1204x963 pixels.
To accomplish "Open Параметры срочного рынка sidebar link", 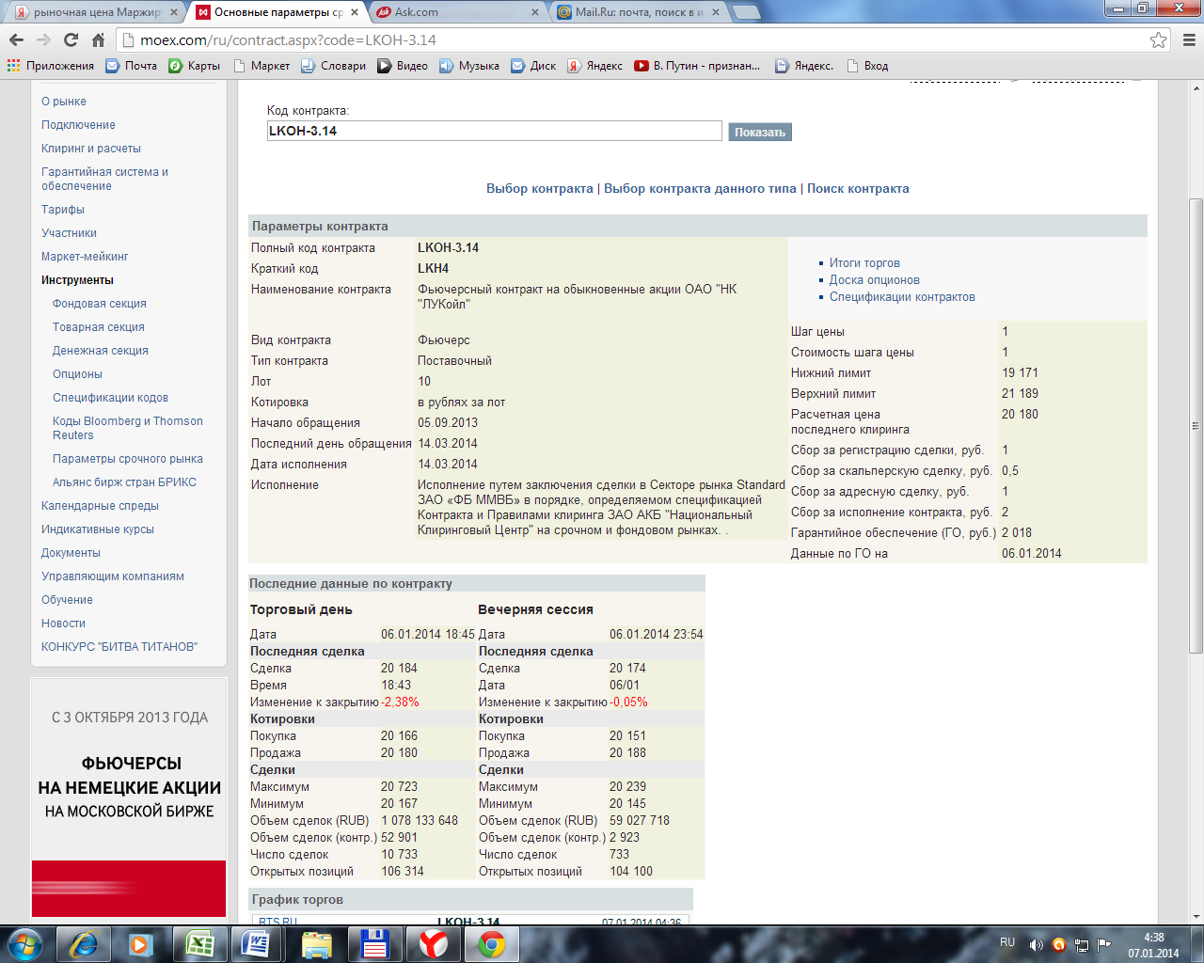I will click(x=128, y=459).
